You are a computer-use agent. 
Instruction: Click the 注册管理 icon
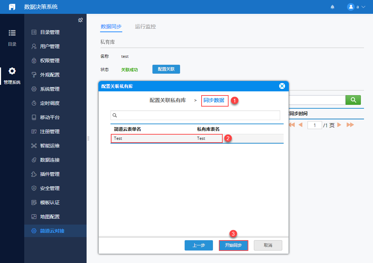pos(34,131)
